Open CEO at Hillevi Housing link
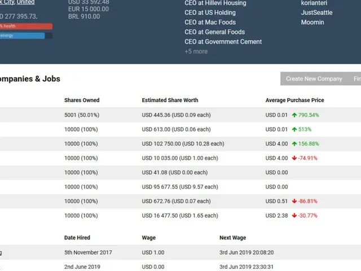 tap(215, 3)
